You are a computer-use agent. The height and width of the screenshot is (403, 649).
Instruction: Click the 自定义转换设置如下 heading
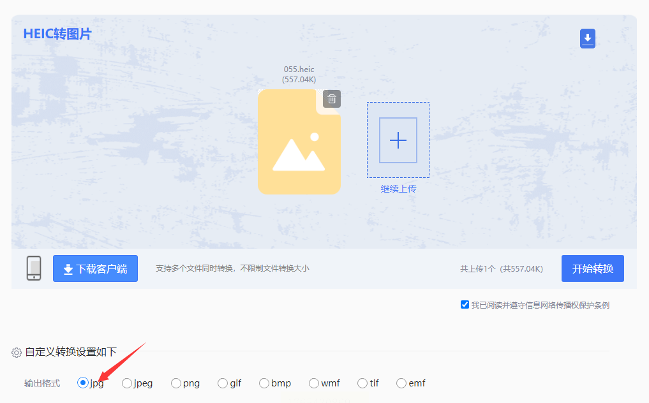(71, 352)
